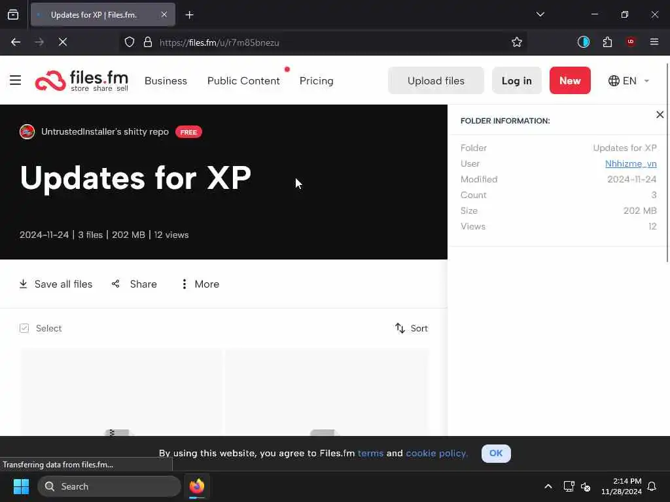The width and height of the screenshot is (670, 502).
Task: Go back to previous page
Action: click(16, 42)
